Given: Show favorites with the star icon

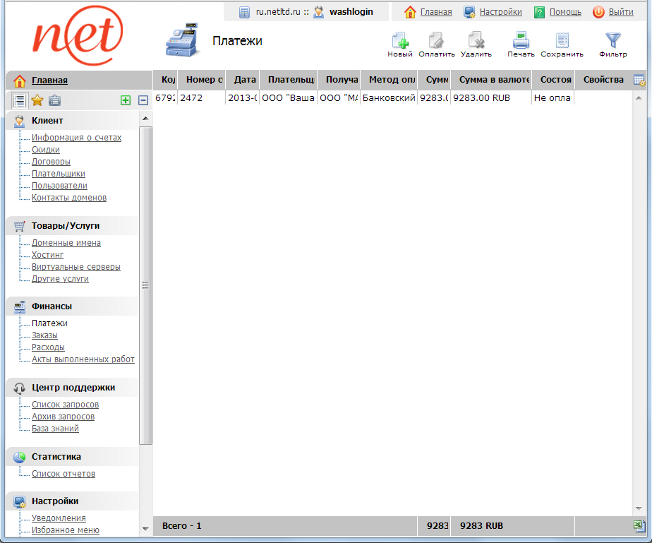Looking at the screenshot, I should coord(37,100).
